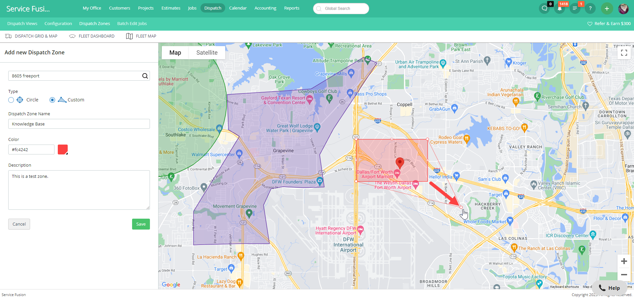634x300 pixels.
Task: Open the Dispatch menu
Action: [x=213, y=8]
